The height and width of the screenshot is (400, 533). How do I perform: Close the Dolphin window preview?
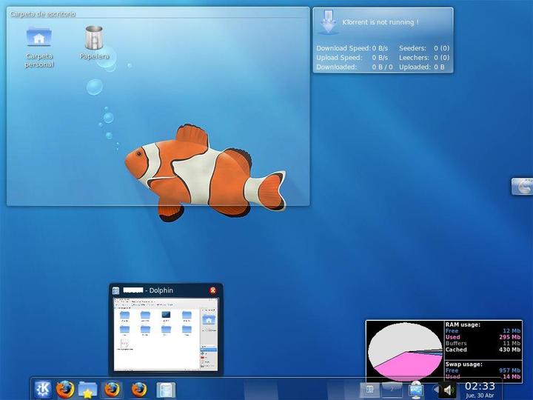[x=212, y=290]
